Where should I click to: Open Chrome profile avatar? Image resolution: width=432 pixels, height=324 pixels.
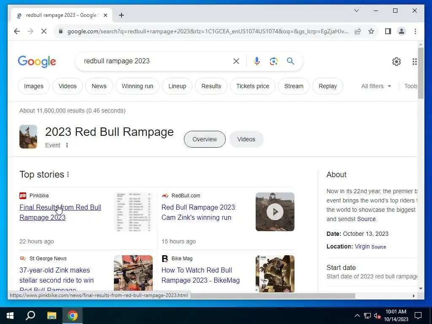click(x=402, y=31)
